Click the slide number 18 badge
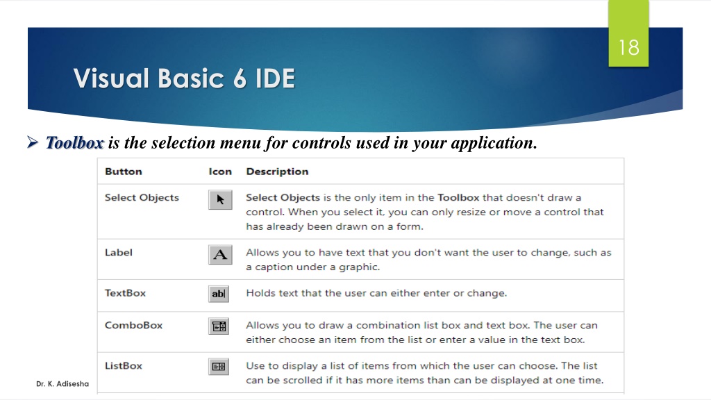Image resolution: width=711 pixels, height=400 pixels. pos(628,33)
